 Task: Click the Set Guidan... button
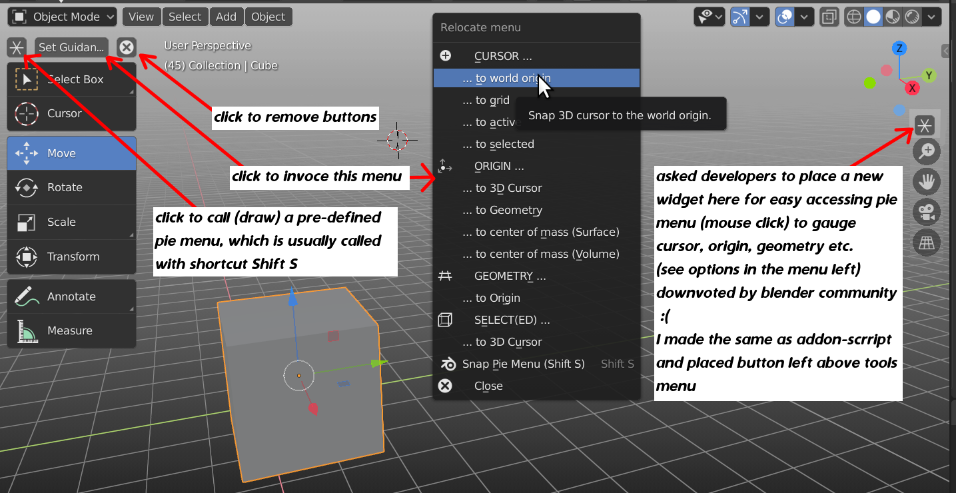[71, 47]
